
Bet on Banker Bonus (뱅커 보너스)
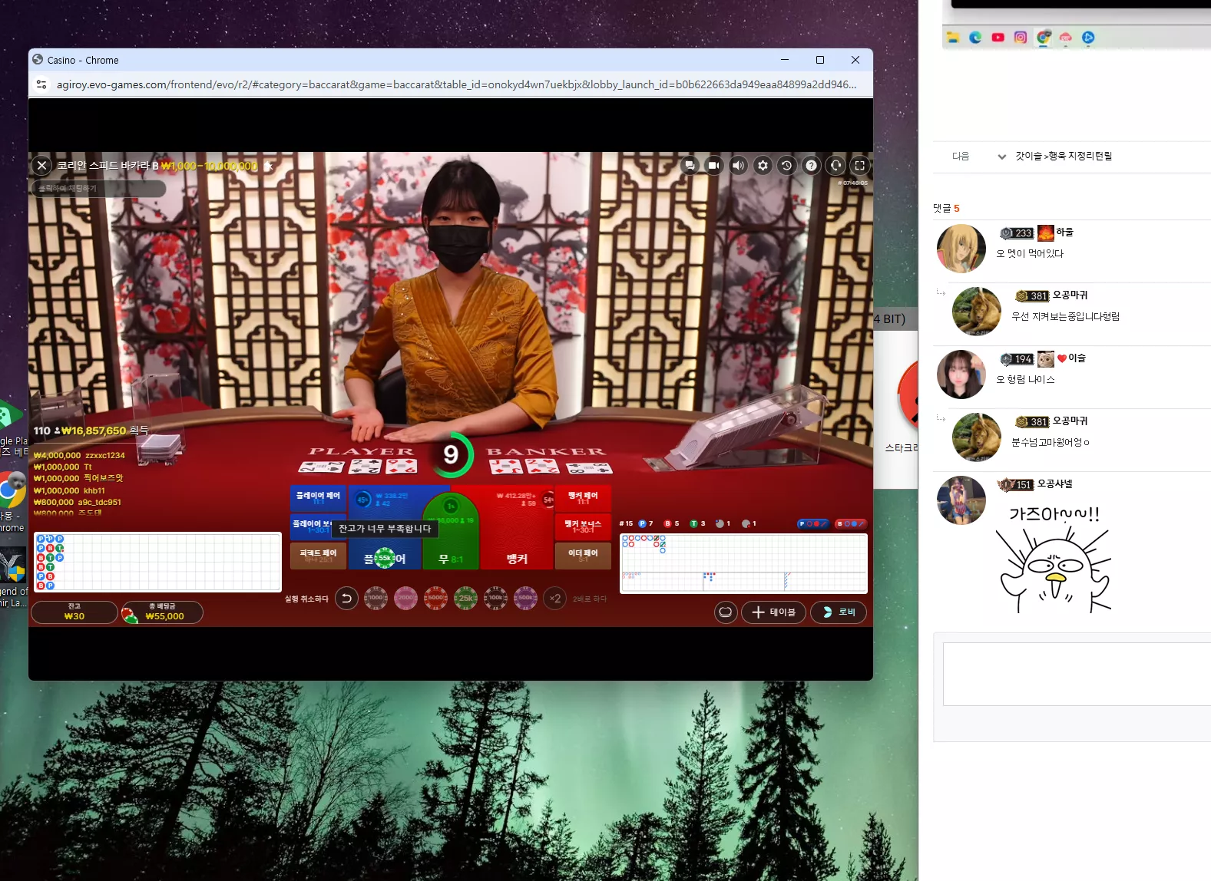click(x=583, y=527)
